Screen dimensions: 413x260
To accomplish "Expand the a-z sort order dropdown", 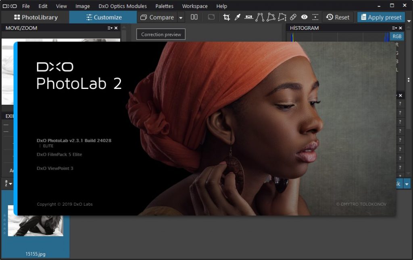I will pyautogui.click(x=8, y=184).
